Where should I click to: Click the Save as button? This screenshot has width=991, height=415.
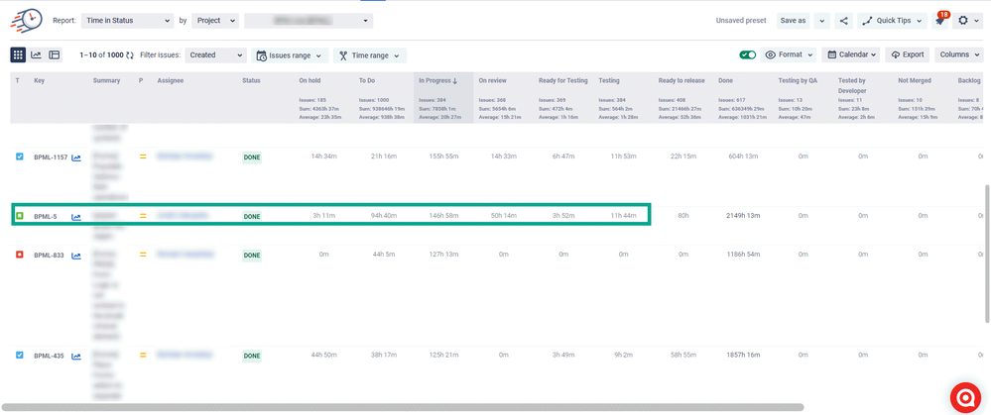pyautogui.click(x=793, y=21)
